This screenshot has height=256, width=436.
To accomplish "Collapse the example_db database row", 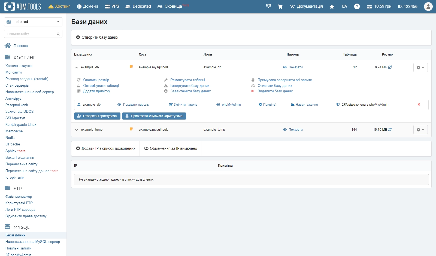I will [x=77, y=67].
